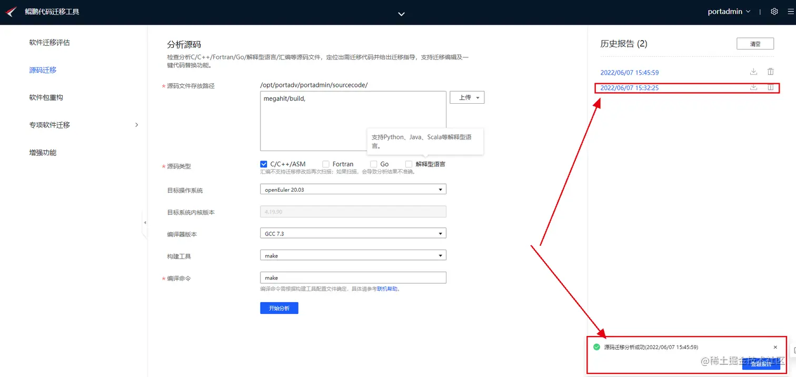The width and height of the screenshot is (796, 377).
Task: Enable the Go checkbox
Action: [373, 164]
